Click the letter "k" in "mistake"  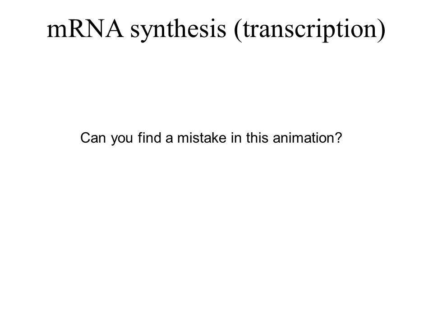pos(210,138)
